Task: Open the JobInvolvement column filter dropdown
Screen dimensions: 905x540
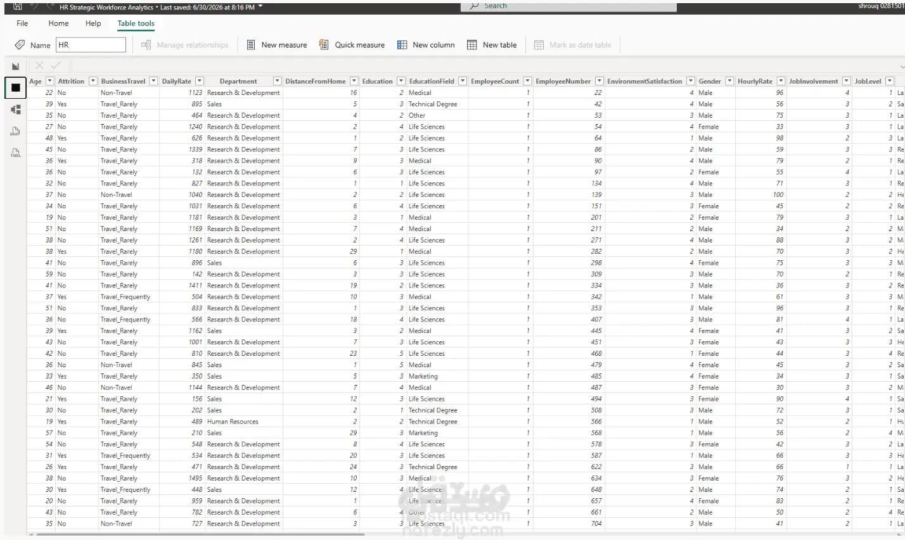Action: click(847, 81)
